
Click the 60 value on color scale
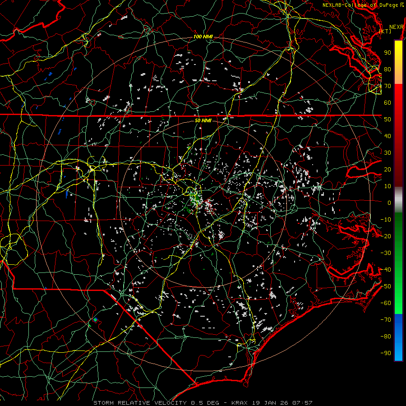[x=388, y=102]
